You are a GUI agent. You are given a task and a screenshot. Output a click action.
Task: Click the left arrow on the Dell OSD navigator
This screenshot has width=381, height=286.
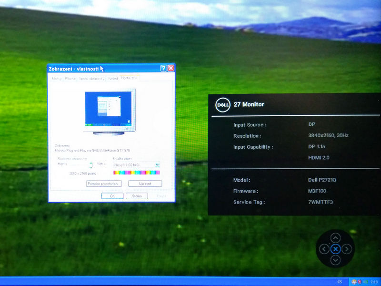coord(324,249)
